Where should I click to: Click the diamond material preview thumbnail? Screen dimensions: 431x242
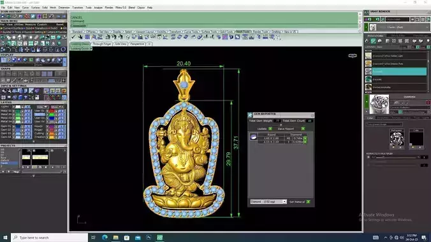point(379,104)
